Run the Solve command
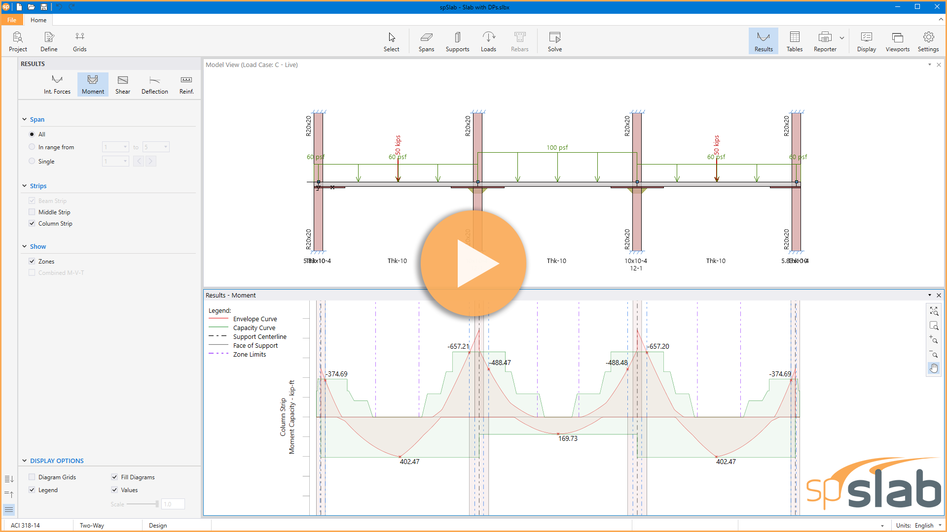The image size is (947, 532). (x=554, y=41)
